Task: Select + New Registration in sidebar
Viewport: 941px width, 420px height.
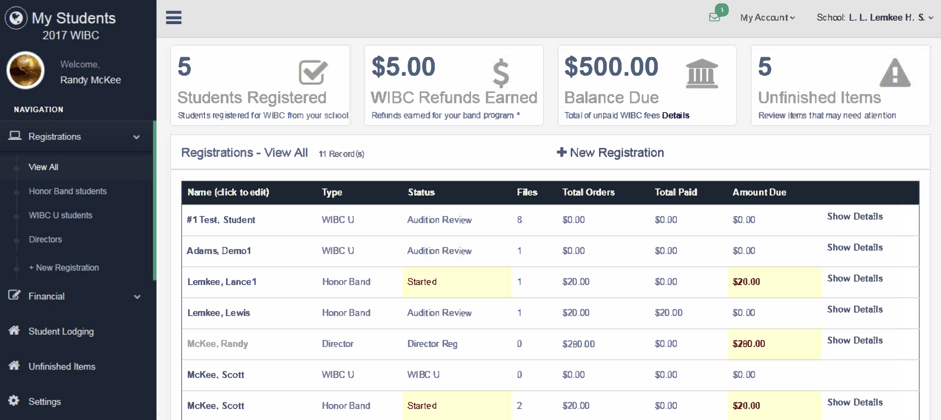Action: [63, 267]
